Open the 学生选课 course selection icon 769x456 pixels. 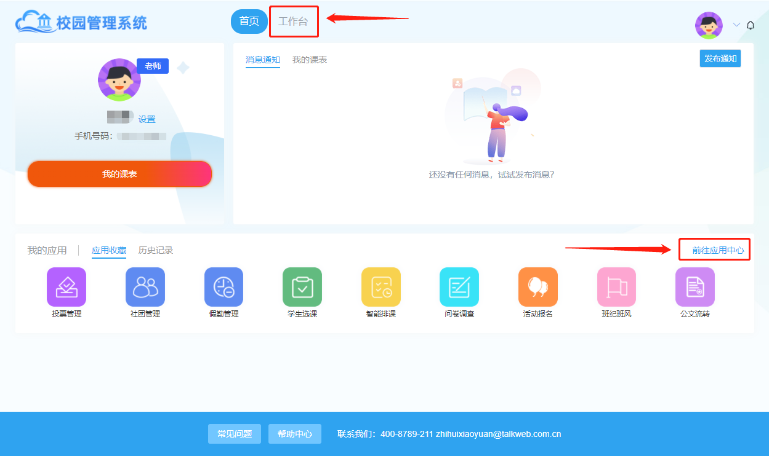click(302, 287)
